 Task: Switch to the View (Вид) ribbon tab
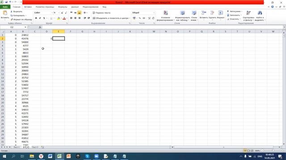click(104, 7)
